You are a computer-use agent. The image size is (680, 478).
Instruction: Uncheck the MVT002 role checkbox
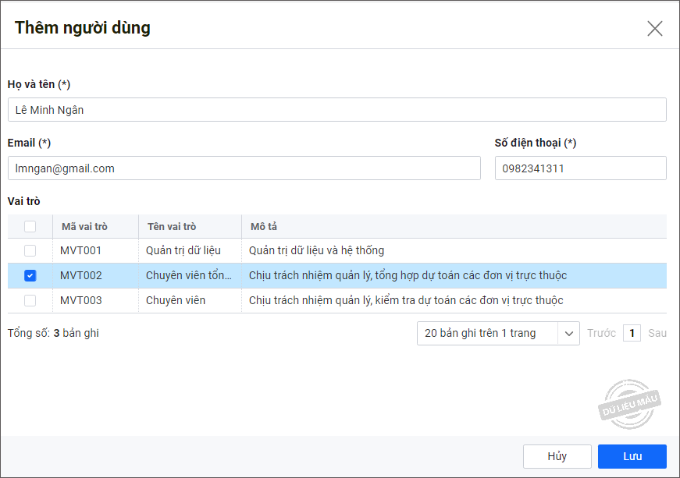tap(30, 275)
